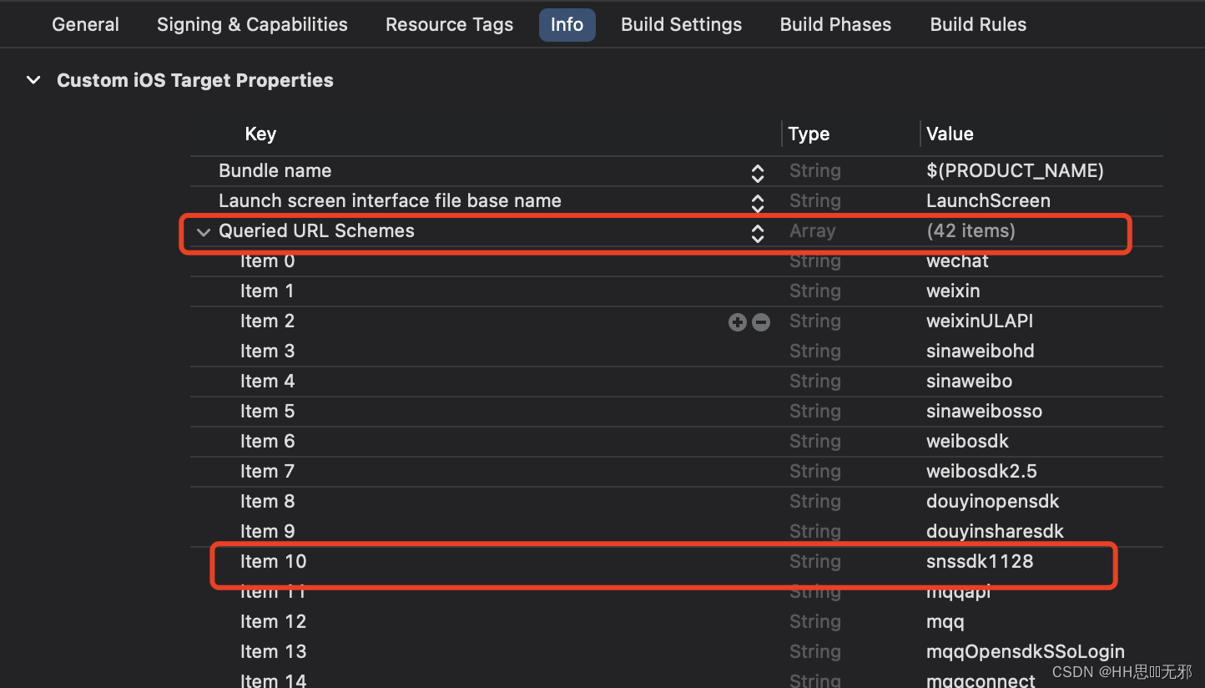
Task: Edit the weixinULAPI value field
Action: [980, 321]
